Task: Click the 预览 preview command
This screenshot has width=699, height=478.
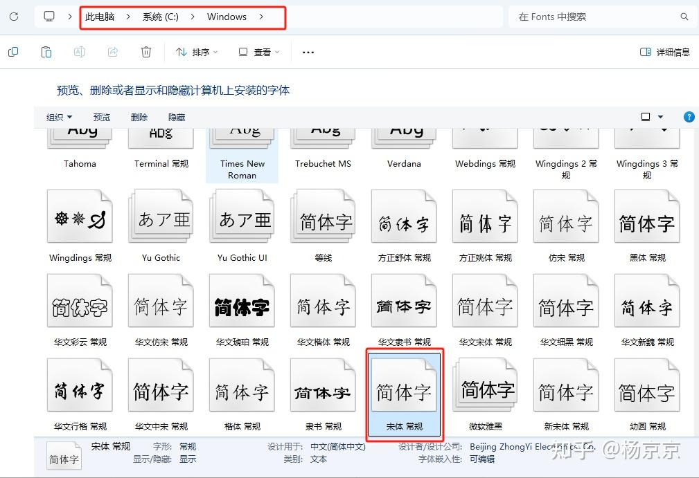Action: pyautogui.click(x=101, y=117)
